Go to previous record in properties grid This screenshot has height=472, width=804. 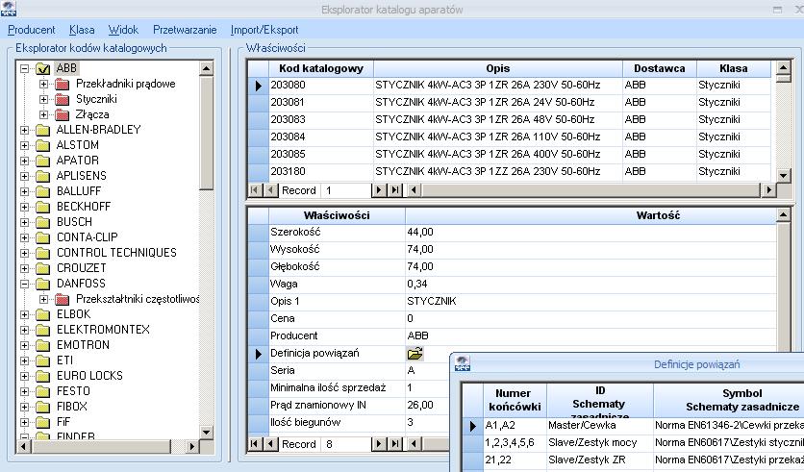tap(270, 444)
